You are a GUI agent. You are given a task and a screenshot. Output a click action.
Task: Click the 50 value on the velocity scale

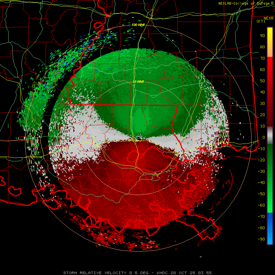coord(262,81)
